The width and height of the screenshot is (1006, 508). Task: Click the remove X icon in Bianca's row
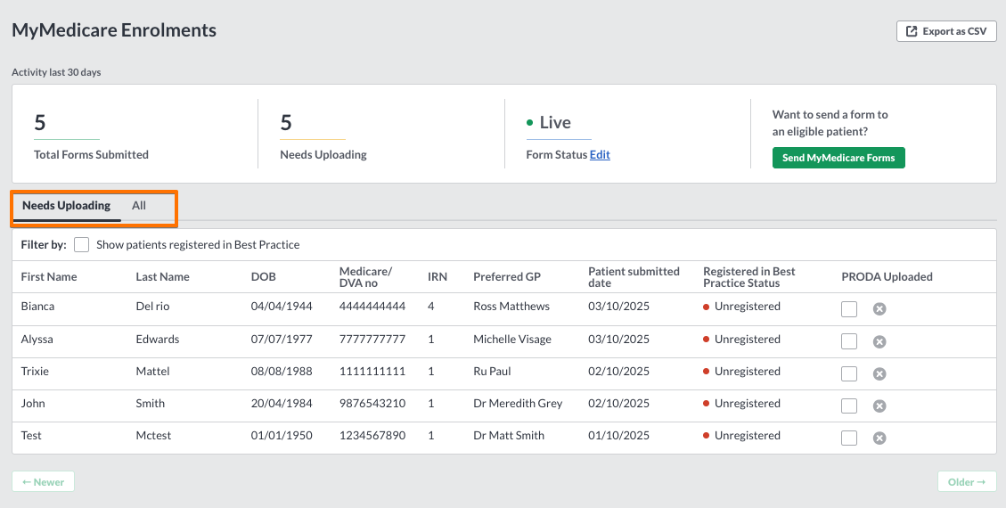879,309
